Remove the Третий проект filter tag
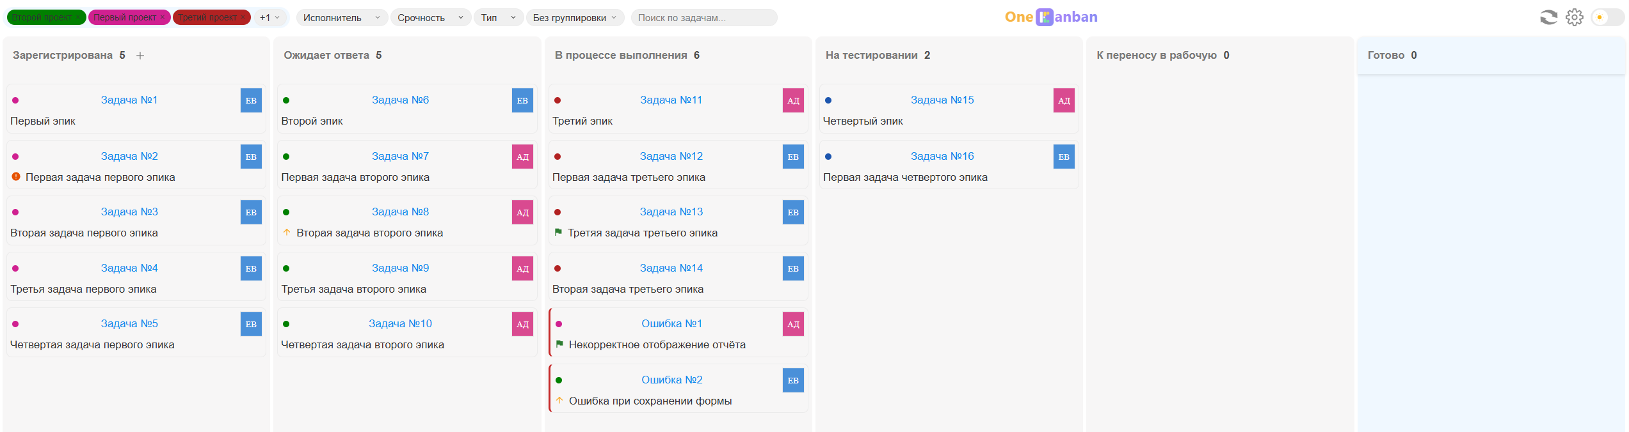The width and height of the screenshot is (1629, 432). coord(243,17)
